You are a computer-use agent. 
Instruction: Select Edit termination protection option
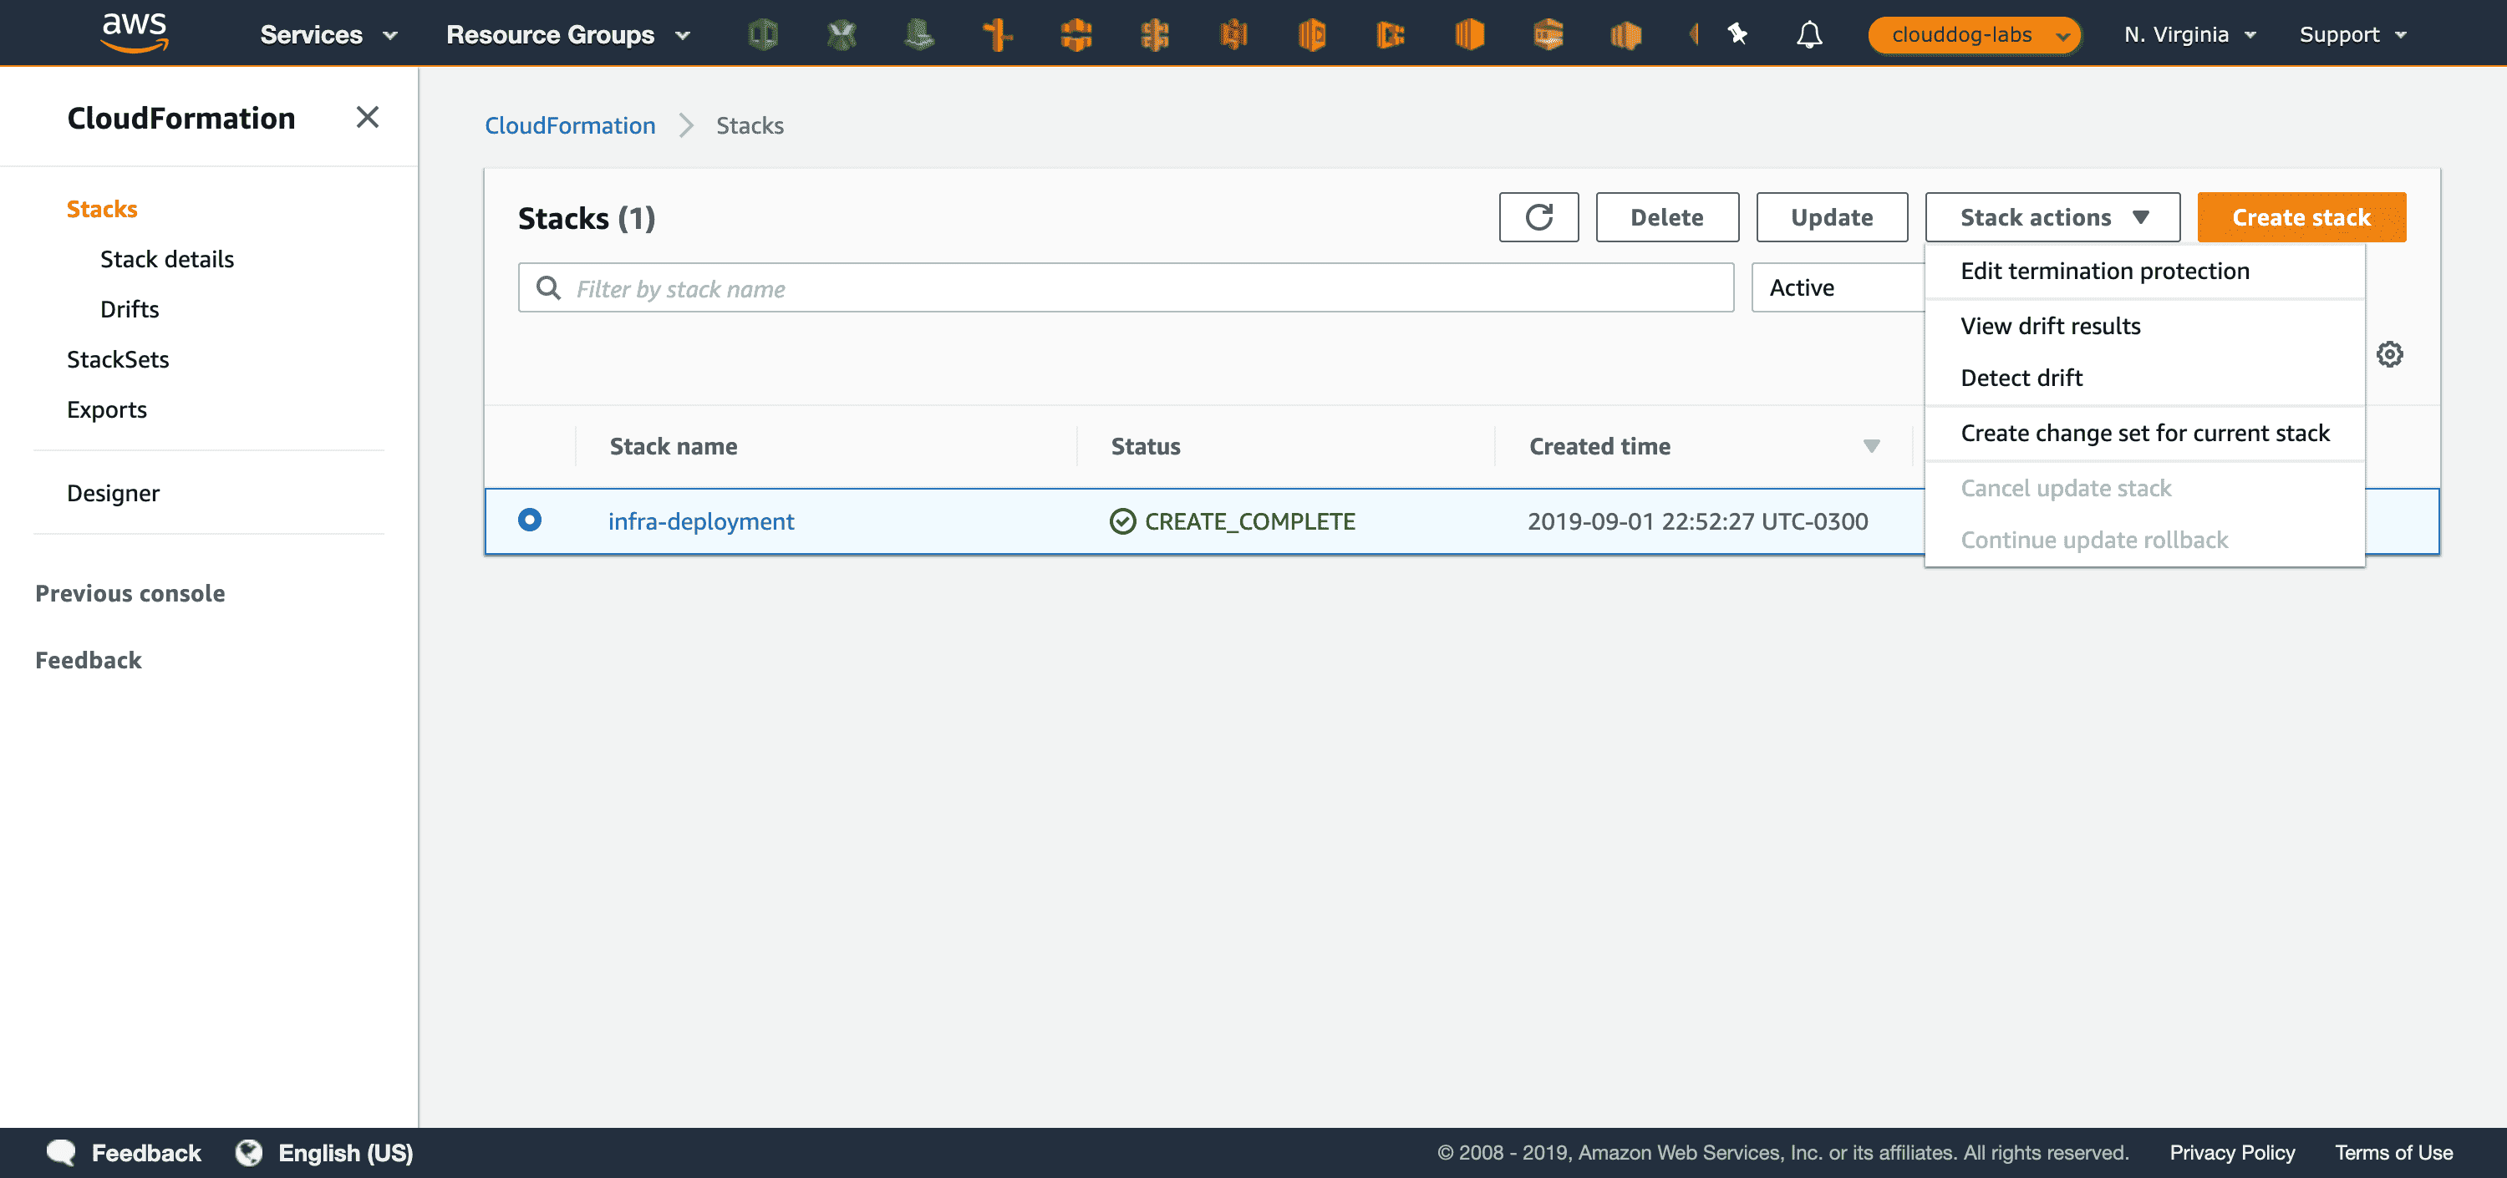2104,272
